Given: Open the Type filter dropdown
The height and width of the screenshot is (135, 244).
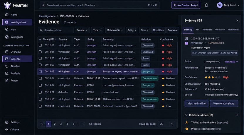Looking at the screenshot, I should [97, 30].
